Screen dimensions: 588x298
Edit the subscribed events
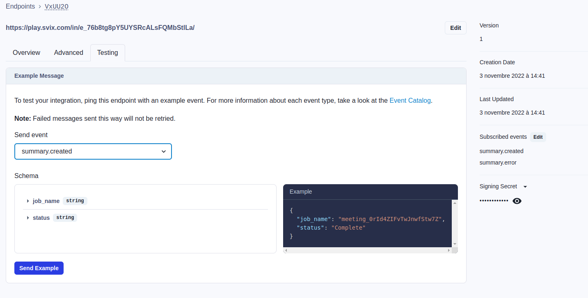tap(538, 137)
